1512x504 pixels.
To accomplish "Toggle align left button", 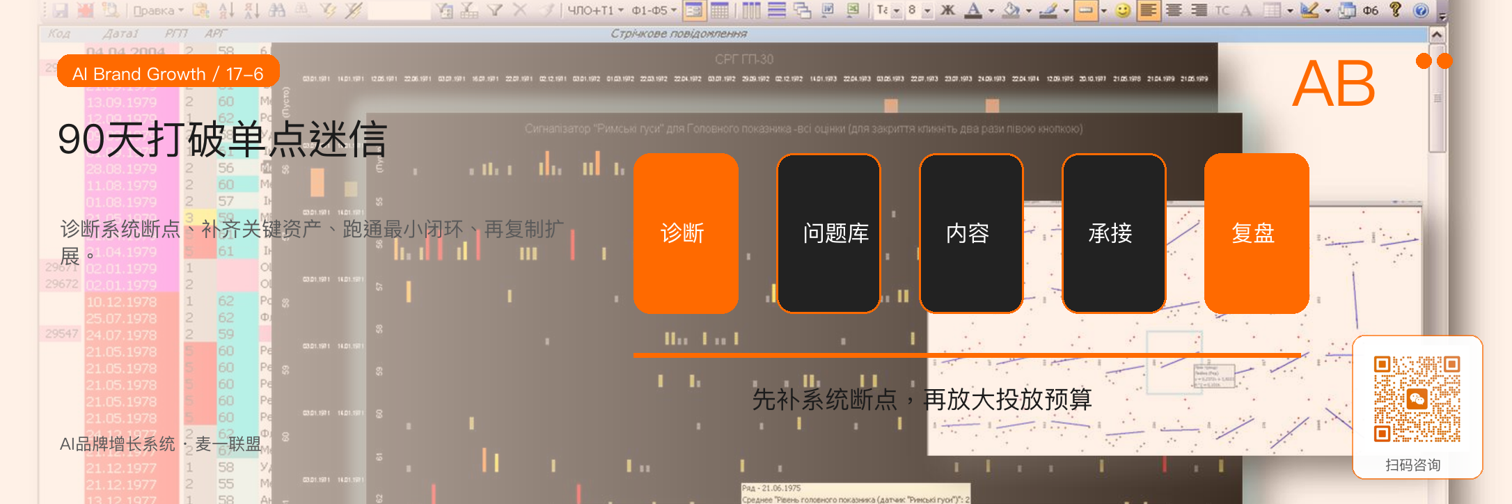I will 1149,10.
